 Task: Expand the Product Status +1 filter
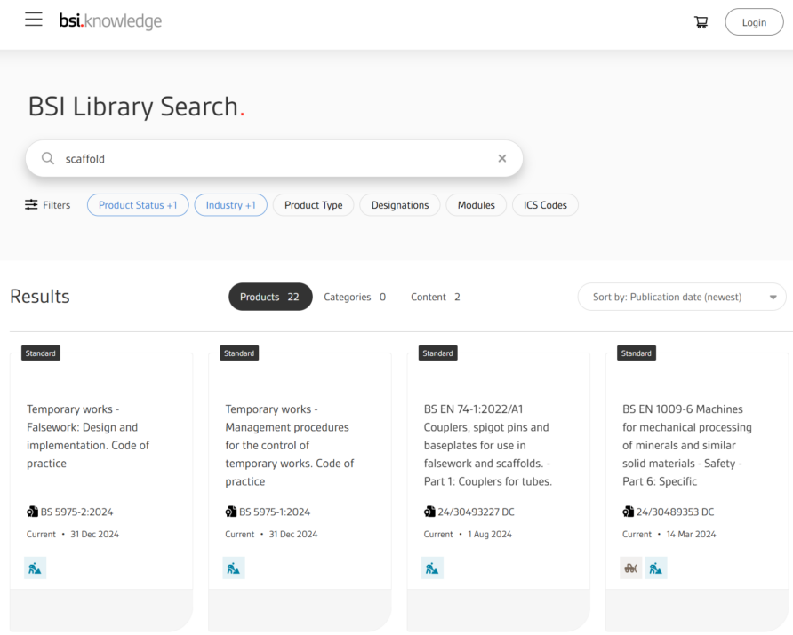tap(138, 205)
